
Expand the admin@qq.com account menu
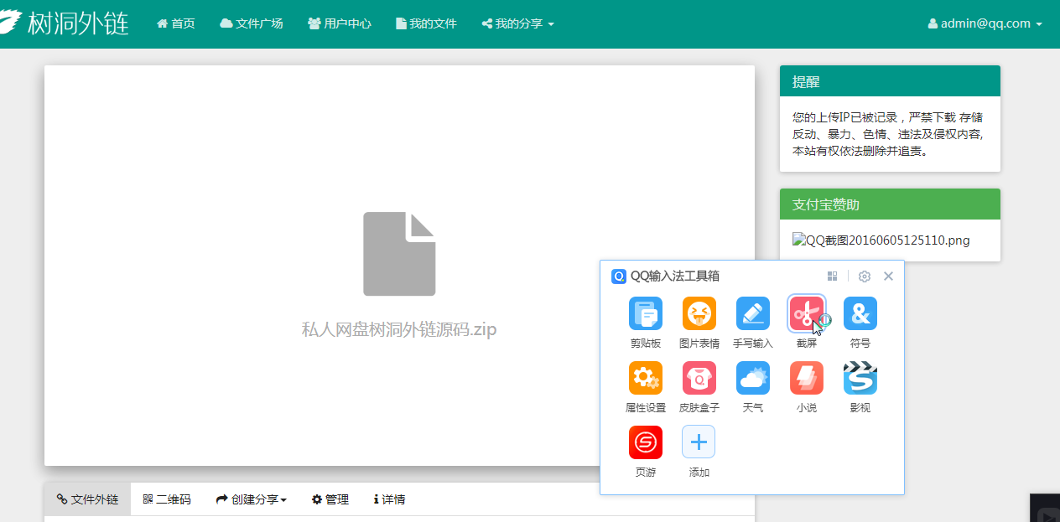coord(985,23)
